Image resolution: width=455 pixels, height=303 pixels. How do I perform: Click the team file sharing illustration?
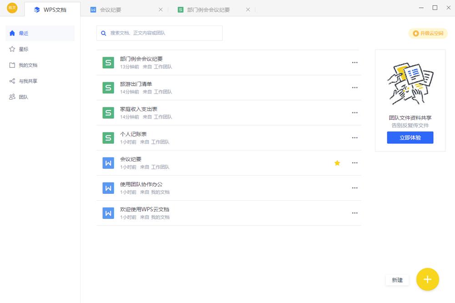[x=410, y=83]
